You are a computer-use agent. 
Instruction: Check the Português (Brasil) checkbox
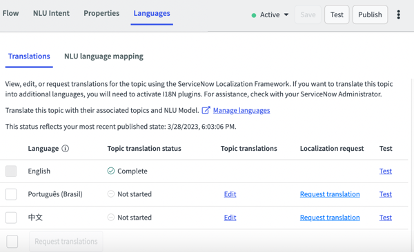pos(11,194)
